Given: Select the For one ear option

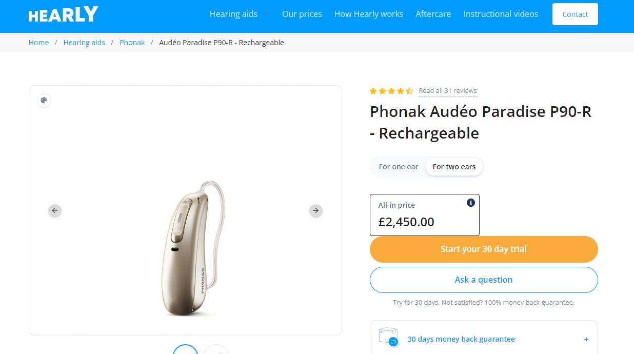Looking at the screenshot, I should [399, 167].
